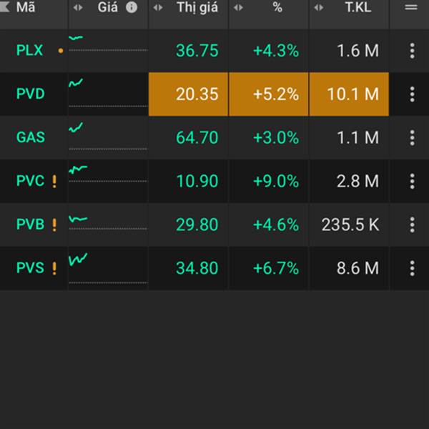Open the PVS mini price chart

[108, 268]
